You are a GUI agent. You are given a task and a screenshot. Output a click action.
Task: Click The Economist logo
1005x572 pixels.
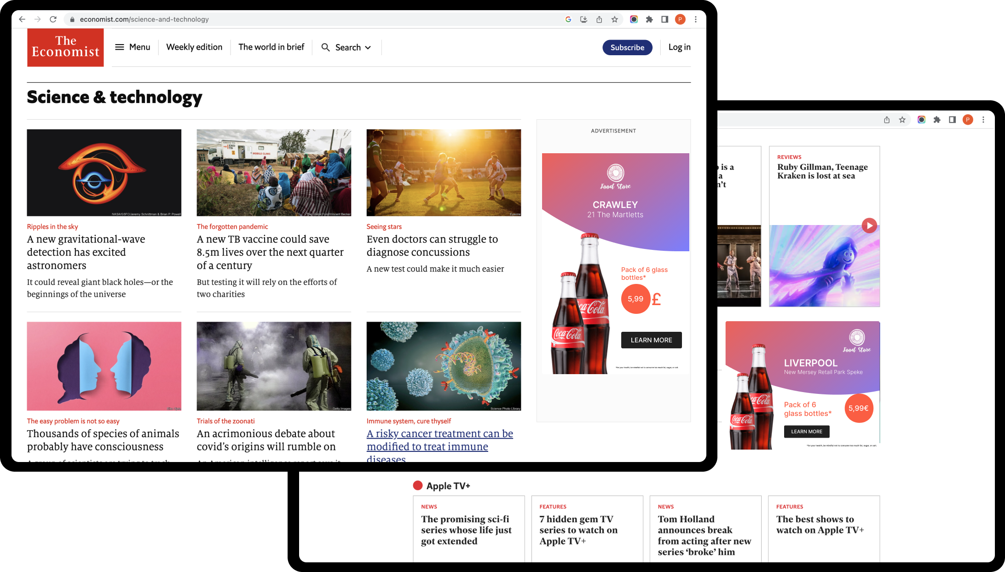pyautogui.click(x=65, y=47)
